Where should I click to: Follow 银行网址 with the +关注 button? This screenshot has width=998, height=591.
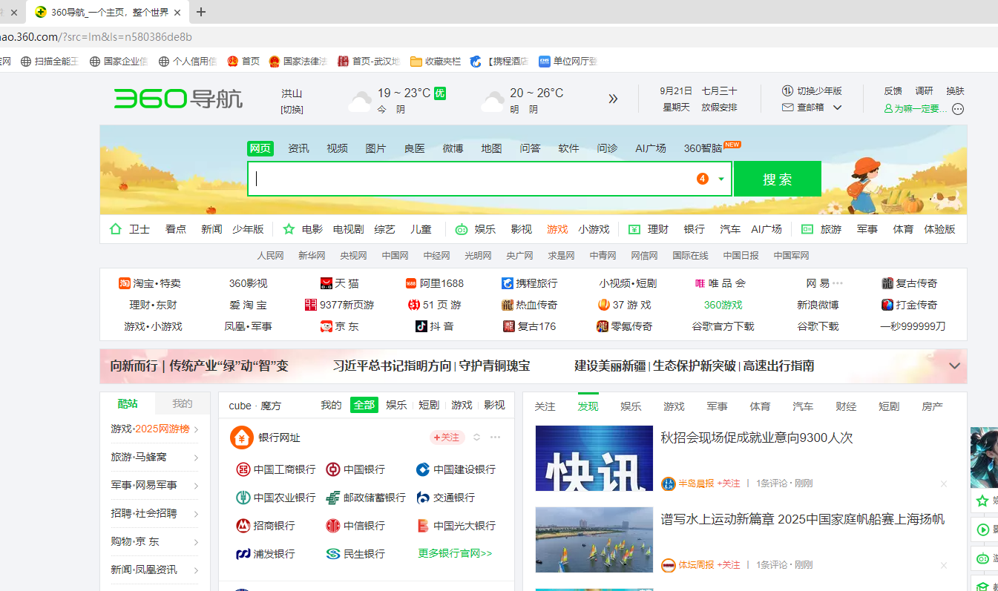[446, 438]
